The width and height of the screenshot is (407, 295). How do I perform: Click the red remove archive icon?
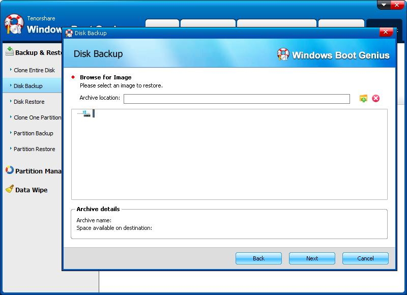click(x=375, y=98)
